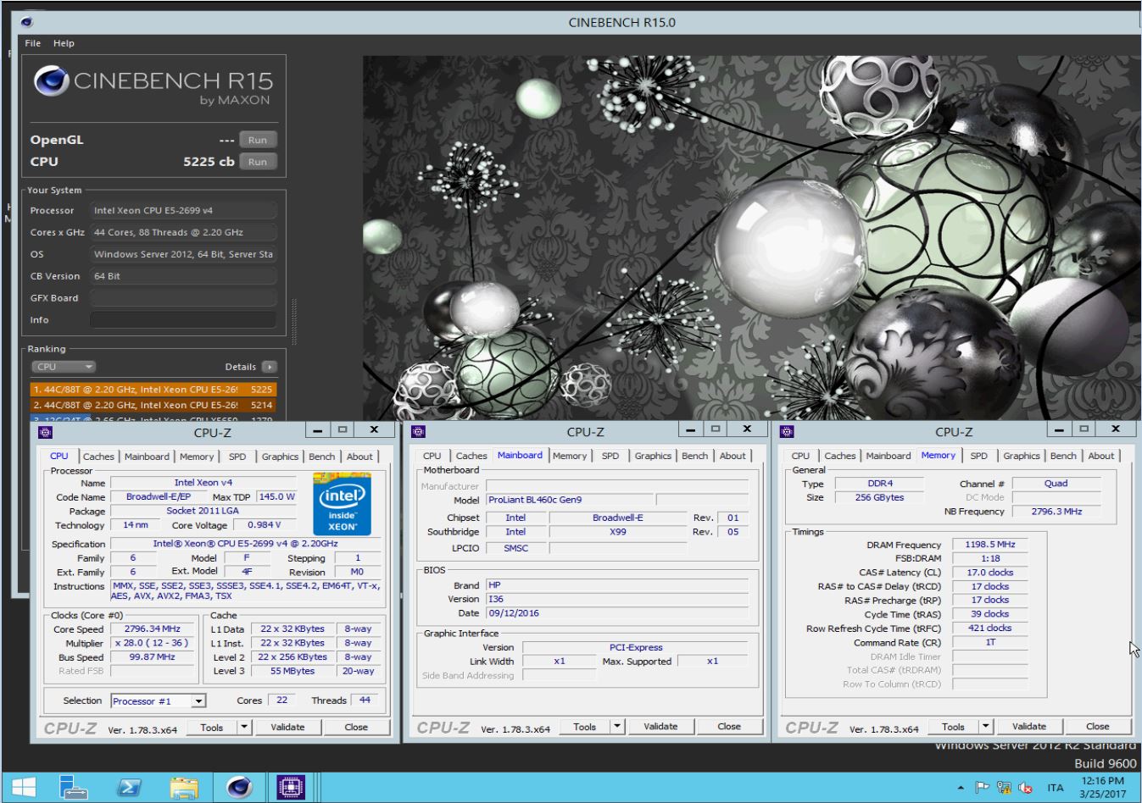Open Server Manager from the taskbar
Screen dimensions: 1142x803
(74, 788)
